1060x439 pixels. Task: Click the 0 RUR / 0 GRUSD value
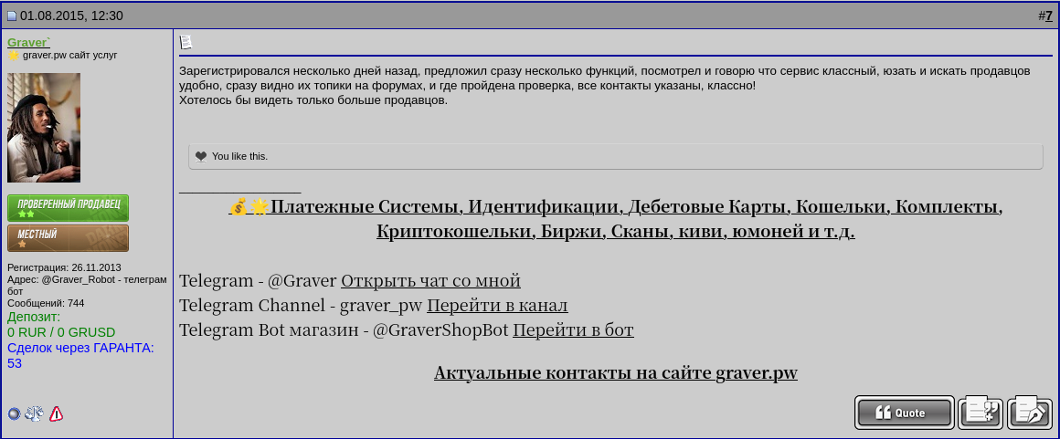pyautogui.click(x=61, y=332)
